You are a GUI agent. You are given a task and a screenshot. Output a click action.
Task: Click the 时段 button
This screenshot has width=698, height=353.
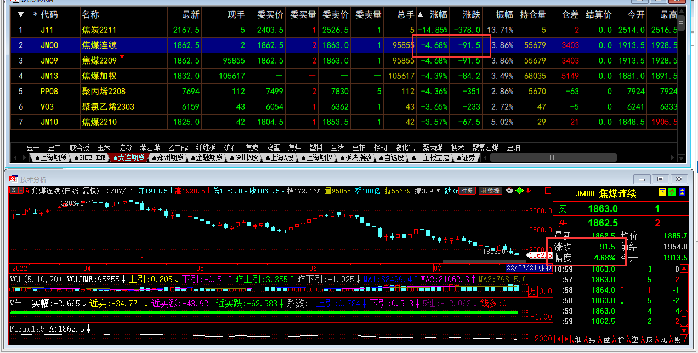click(467, 191)
